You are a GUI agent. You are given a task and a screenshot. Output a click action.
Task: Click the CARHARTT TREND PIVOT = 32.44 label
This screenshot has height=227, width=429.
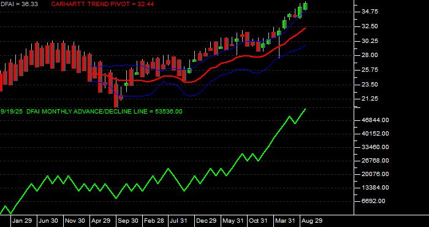click(x=102, y=4)
